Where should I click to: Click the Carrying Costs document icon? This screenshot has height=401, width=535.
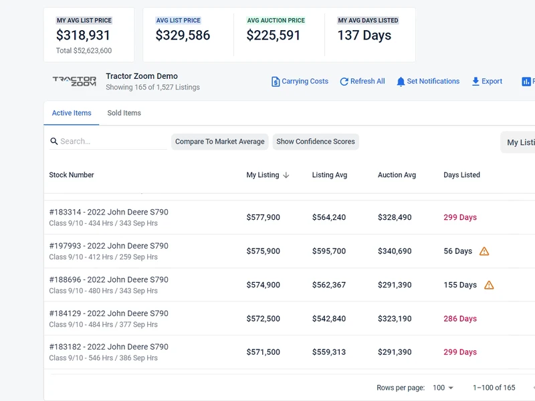click(276, 82)
